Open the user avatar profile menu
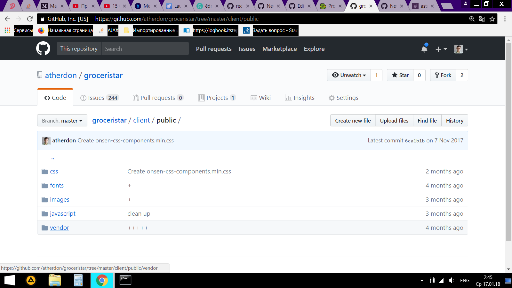512x288 pixels. click(x=461, y=49)
